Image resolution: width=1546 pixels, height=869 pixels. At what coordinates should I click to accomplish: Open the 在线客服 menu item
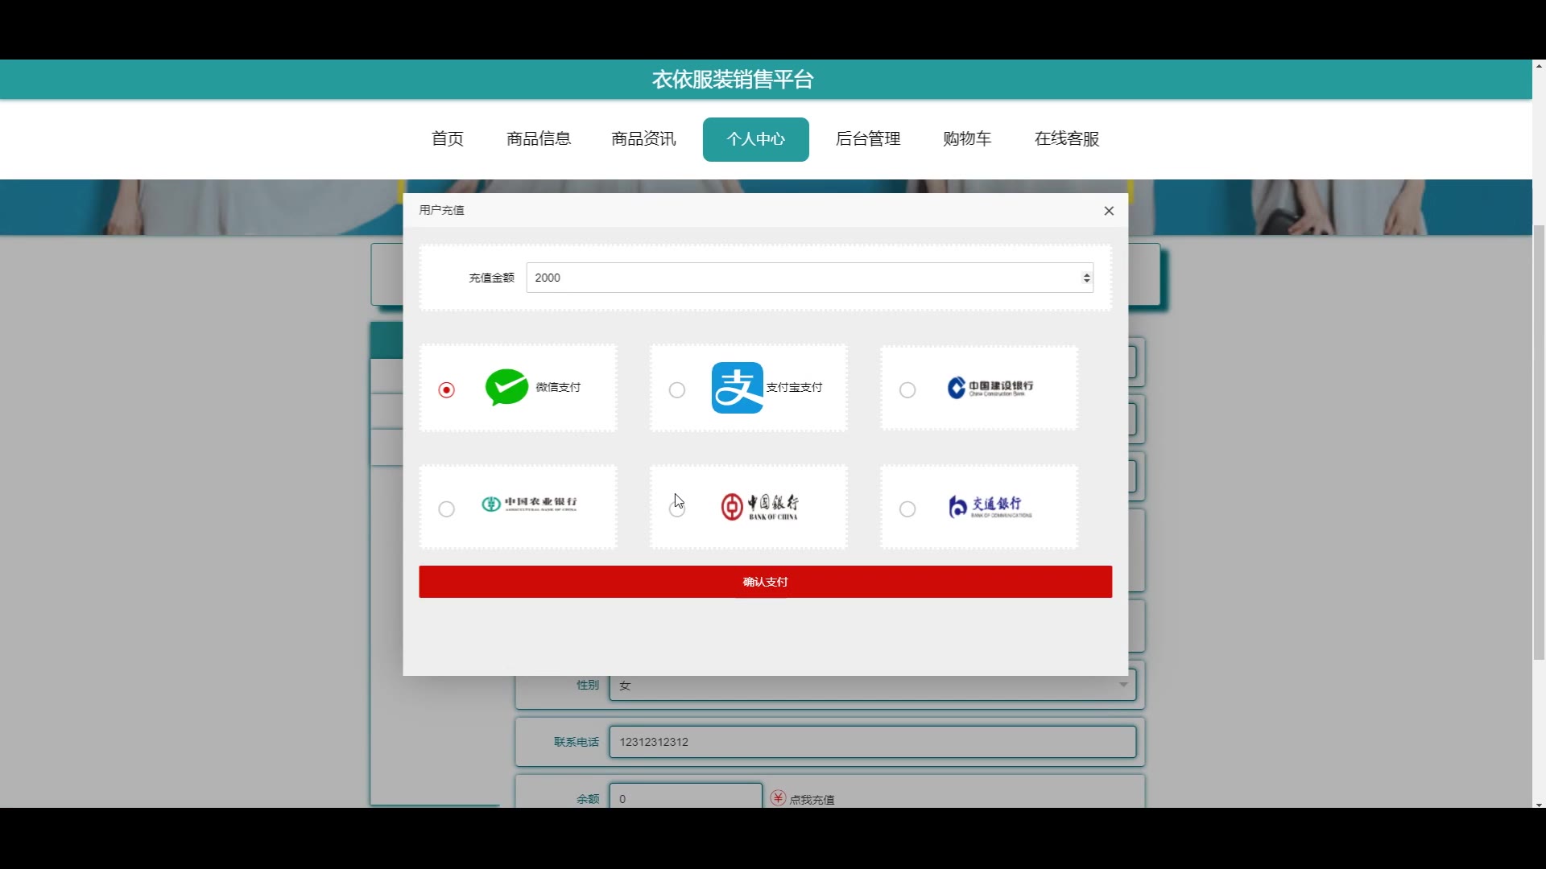click(1067, 139)
